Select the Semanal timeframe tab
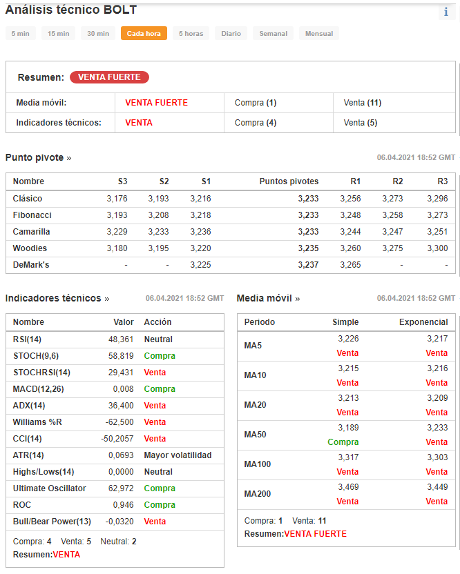Screen dimensions: 460x574 tap(274, 34)
